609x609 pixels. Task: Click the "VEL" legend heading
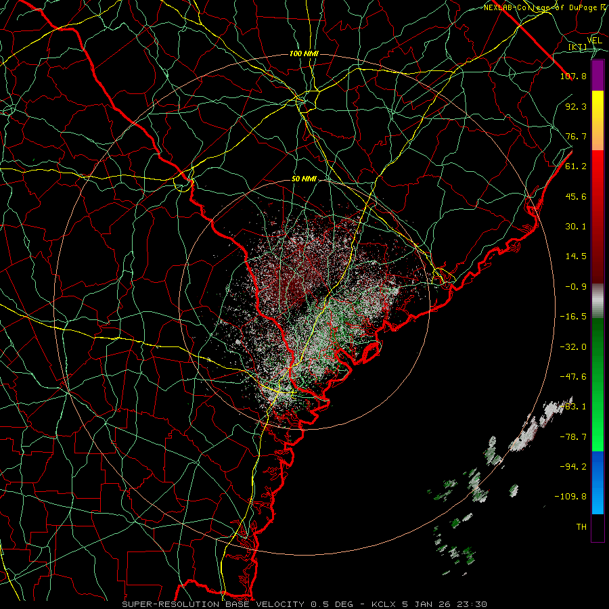[594, 41]
